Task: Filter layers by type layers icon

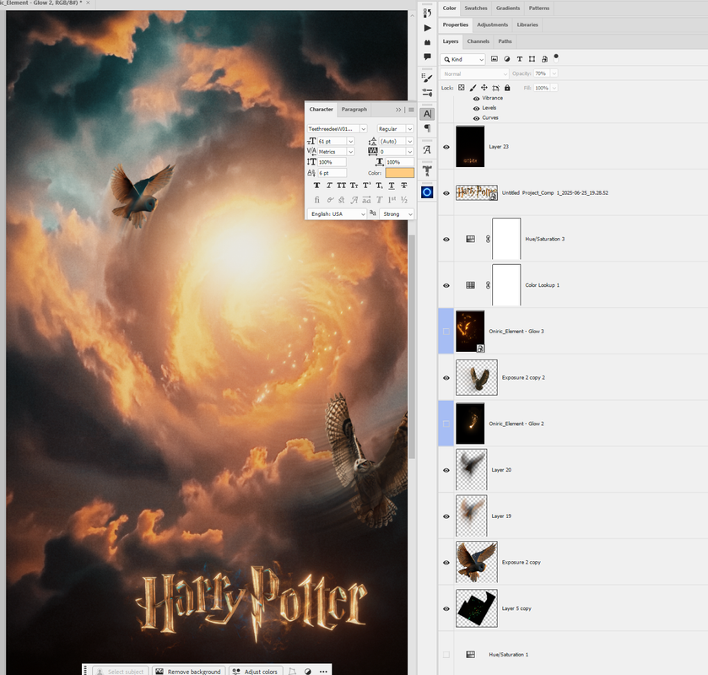Action: [x=520, y=59]
